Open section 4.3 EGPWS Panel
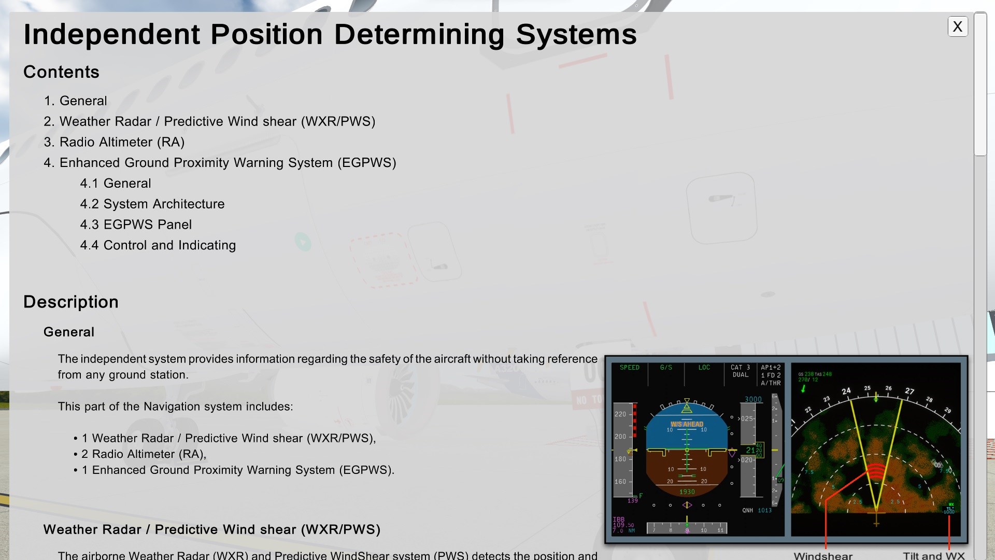995x560 pixels. pos(136,225)
